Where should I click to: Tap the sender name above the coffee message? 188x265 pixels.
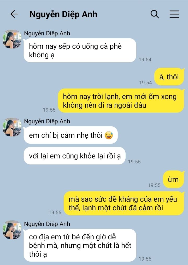pos(47,33)
